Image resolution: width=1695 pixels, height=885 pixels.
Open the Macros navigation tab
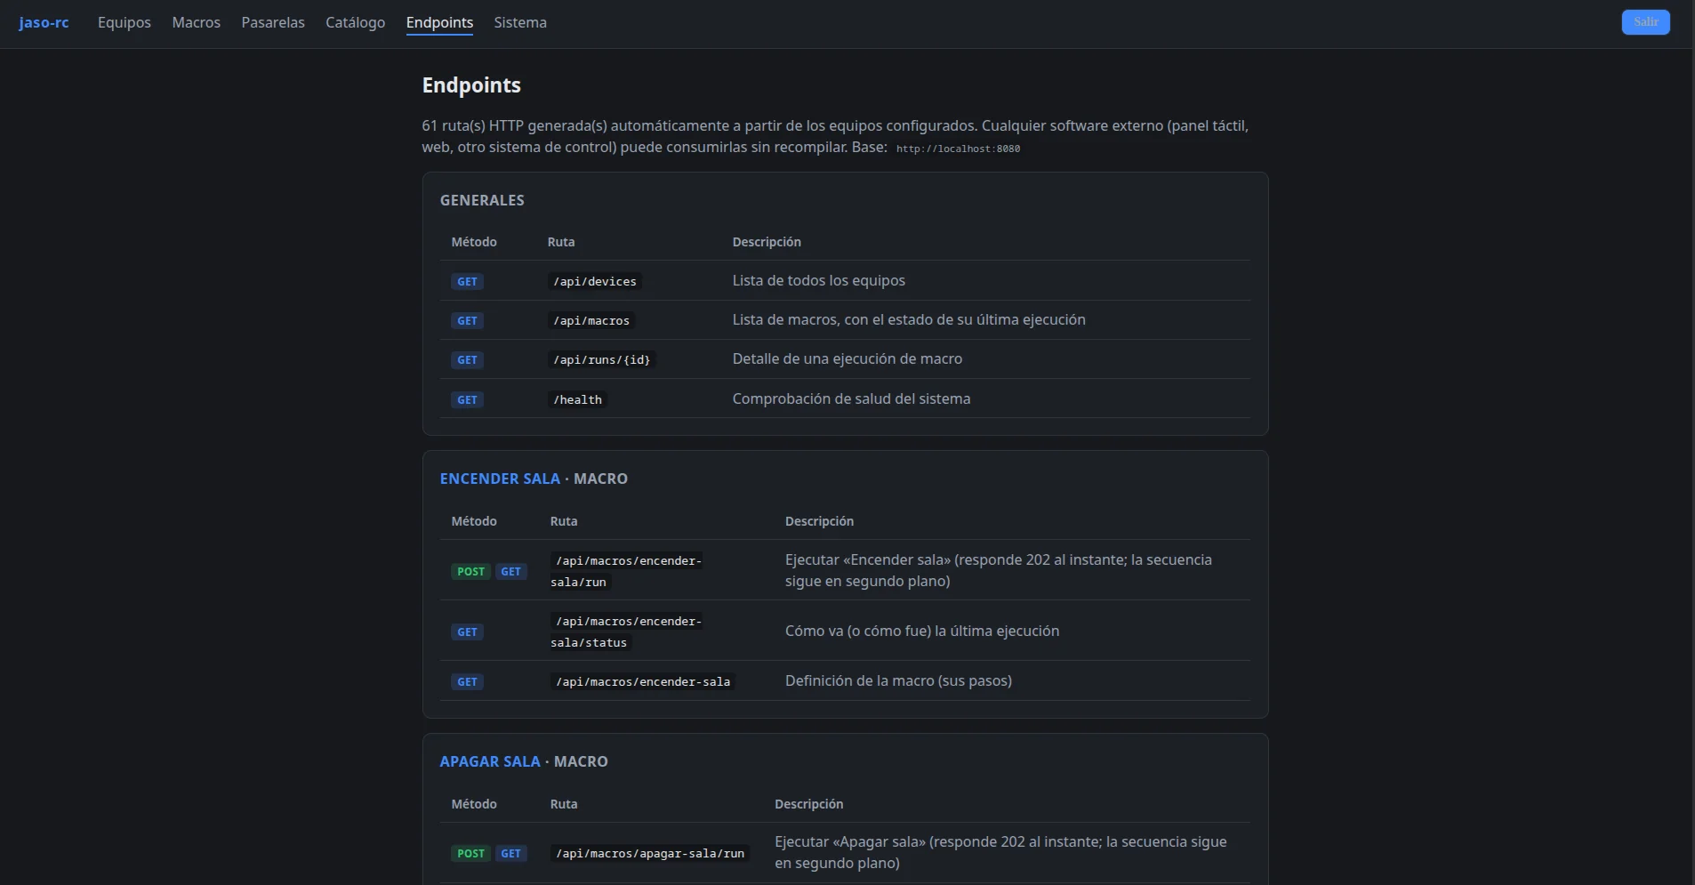click(x=197, y=22)
